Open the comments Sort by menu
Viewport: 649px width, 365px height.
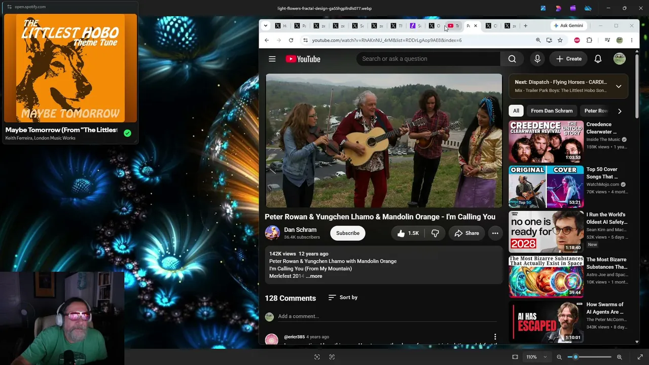tap(343, 298)
